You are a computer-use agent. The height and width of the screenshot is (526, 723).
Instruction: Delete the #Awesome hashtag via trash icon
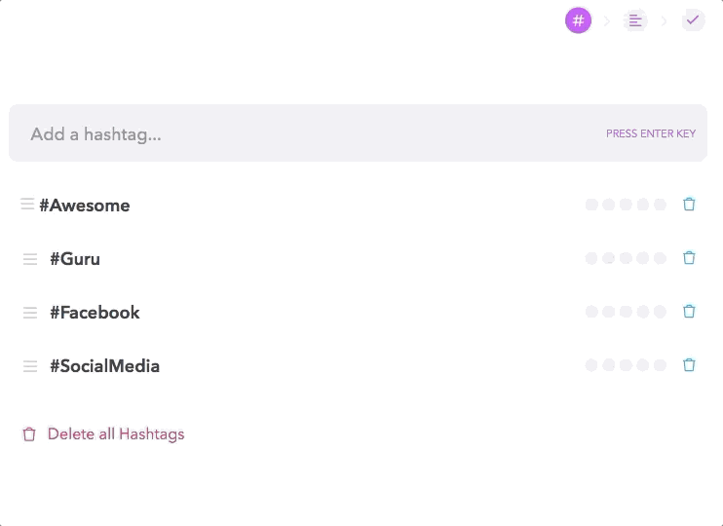(689, 205)
